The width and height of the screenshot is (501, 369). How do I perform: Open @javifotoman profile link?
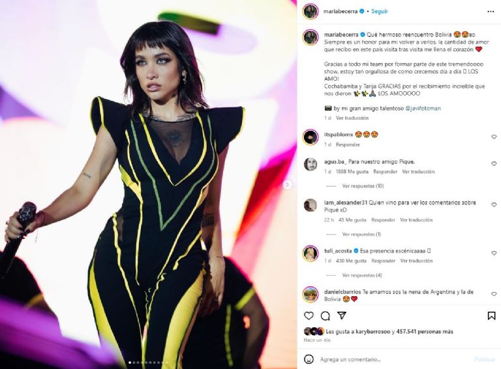pyautogui.click(x=423, y=108)
